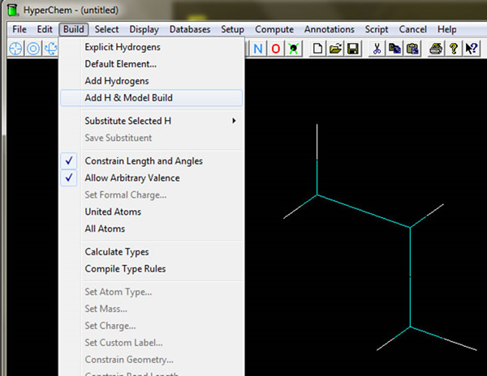Click the Select tool concentric circle icon
The image size is (487, 376).
pos(33,49)
